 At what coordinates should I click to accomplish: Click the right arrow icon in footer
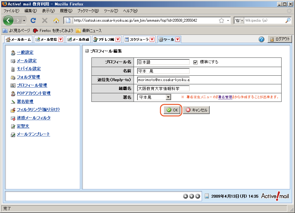tap(198, 196)
